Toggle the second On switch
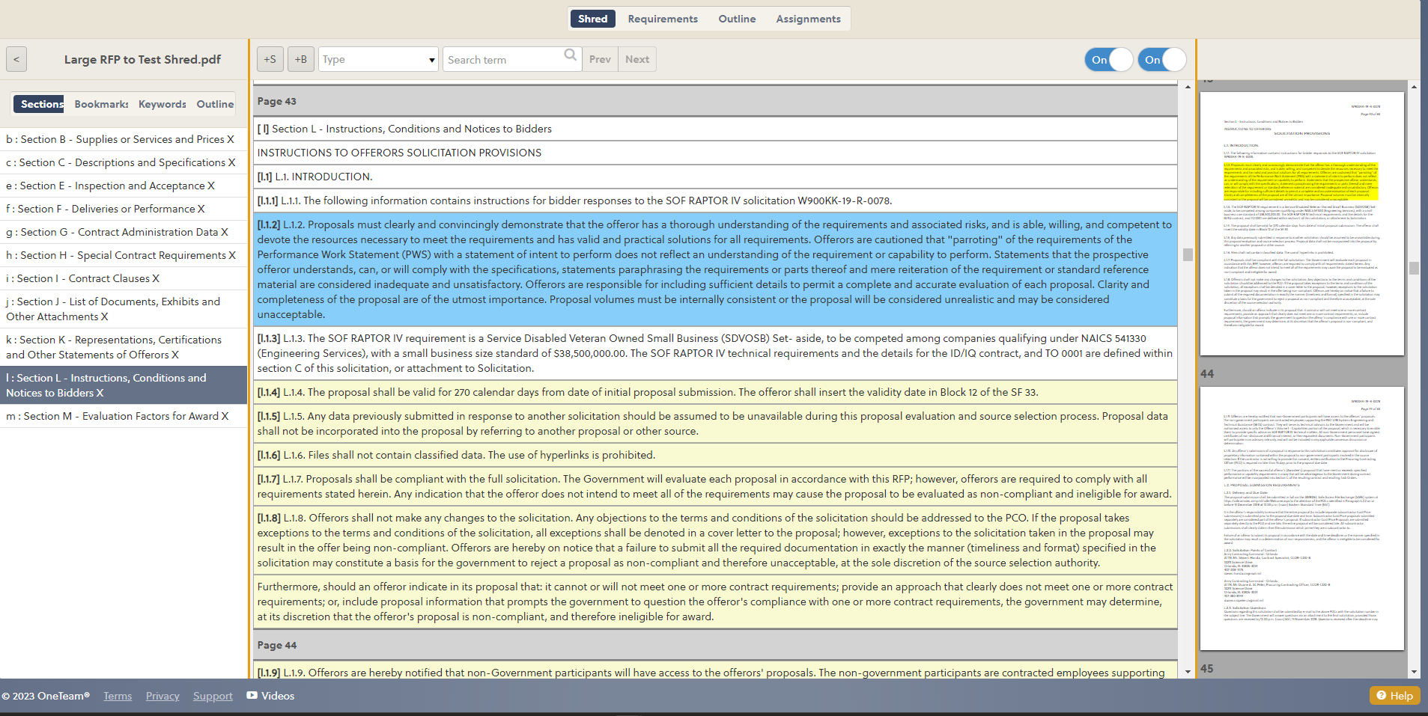1428x716 pixels. click(x=1161, y=60)
